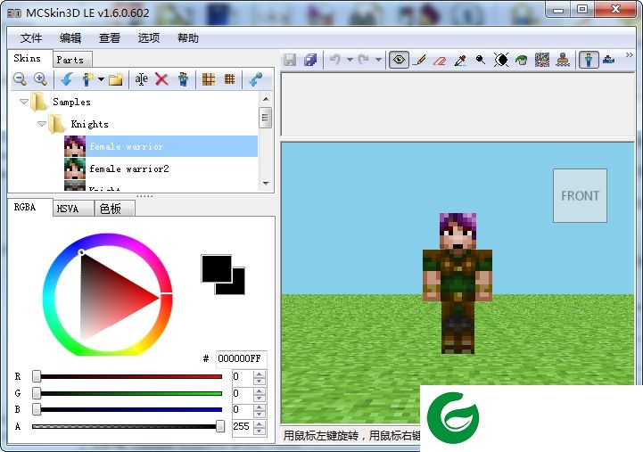The height and width of the screenshot is (452, 643).
Task: Click the small grid size icon
Action: click(230, 78)
